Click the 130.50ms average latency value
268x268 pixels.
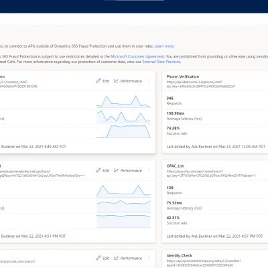[175, 113]
